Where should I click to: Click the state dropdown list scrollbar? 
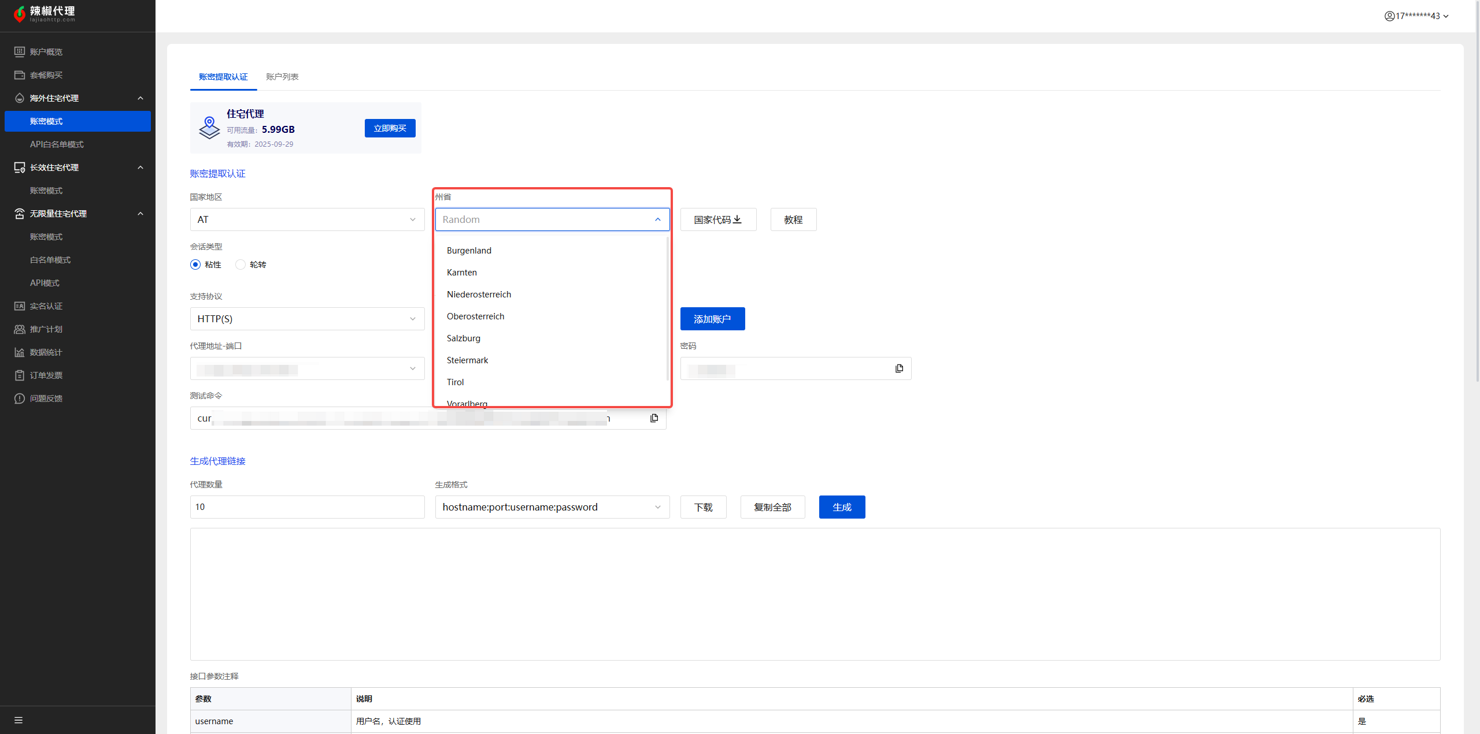667,309
